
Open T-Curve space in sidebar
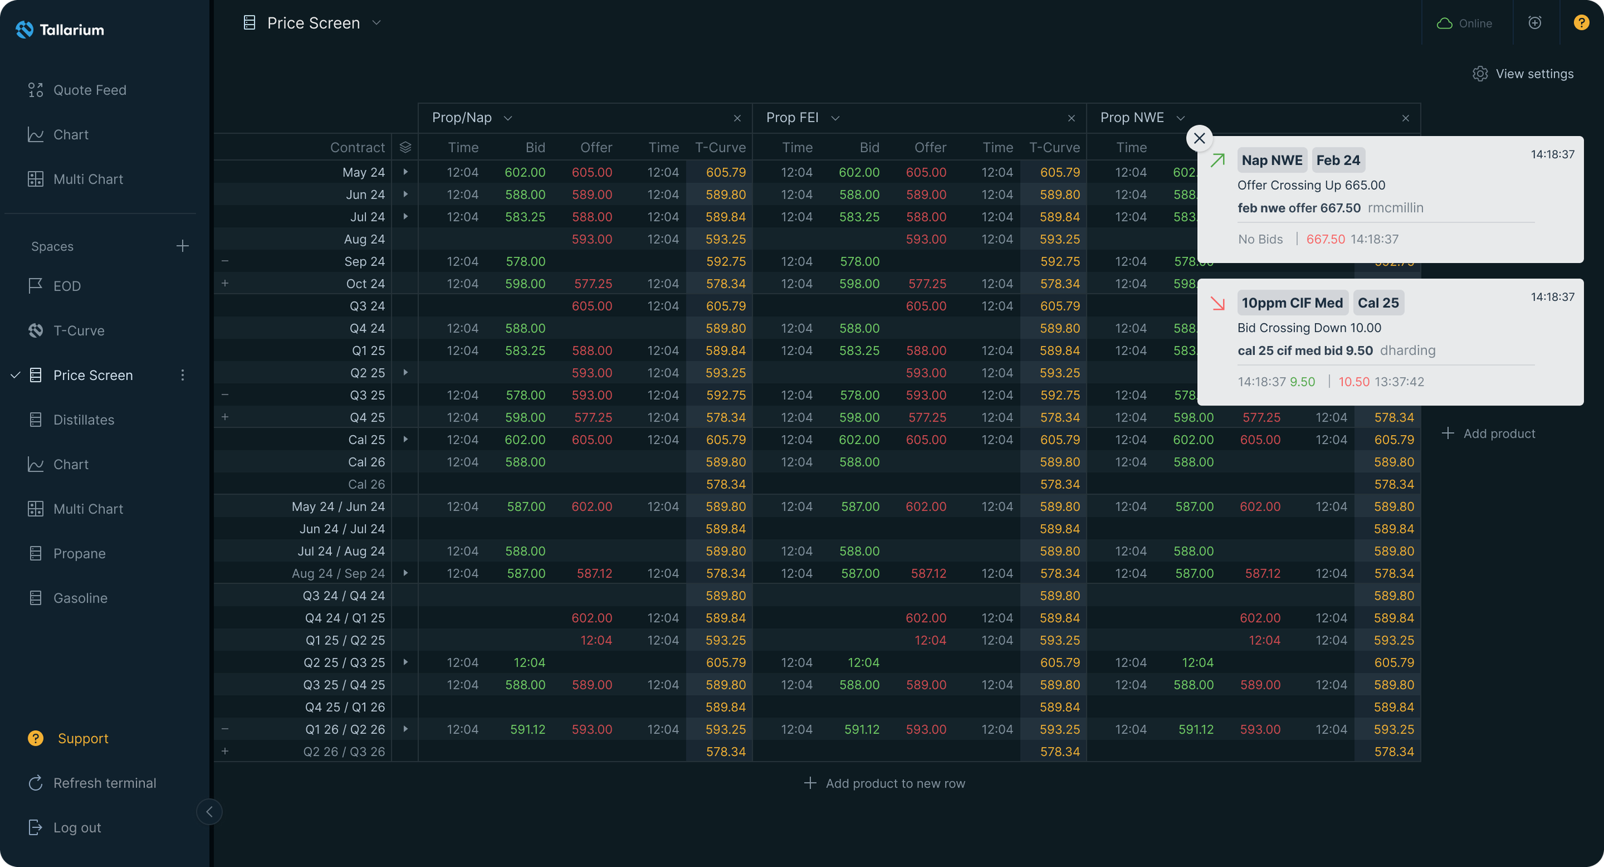[x=78, y=330]
